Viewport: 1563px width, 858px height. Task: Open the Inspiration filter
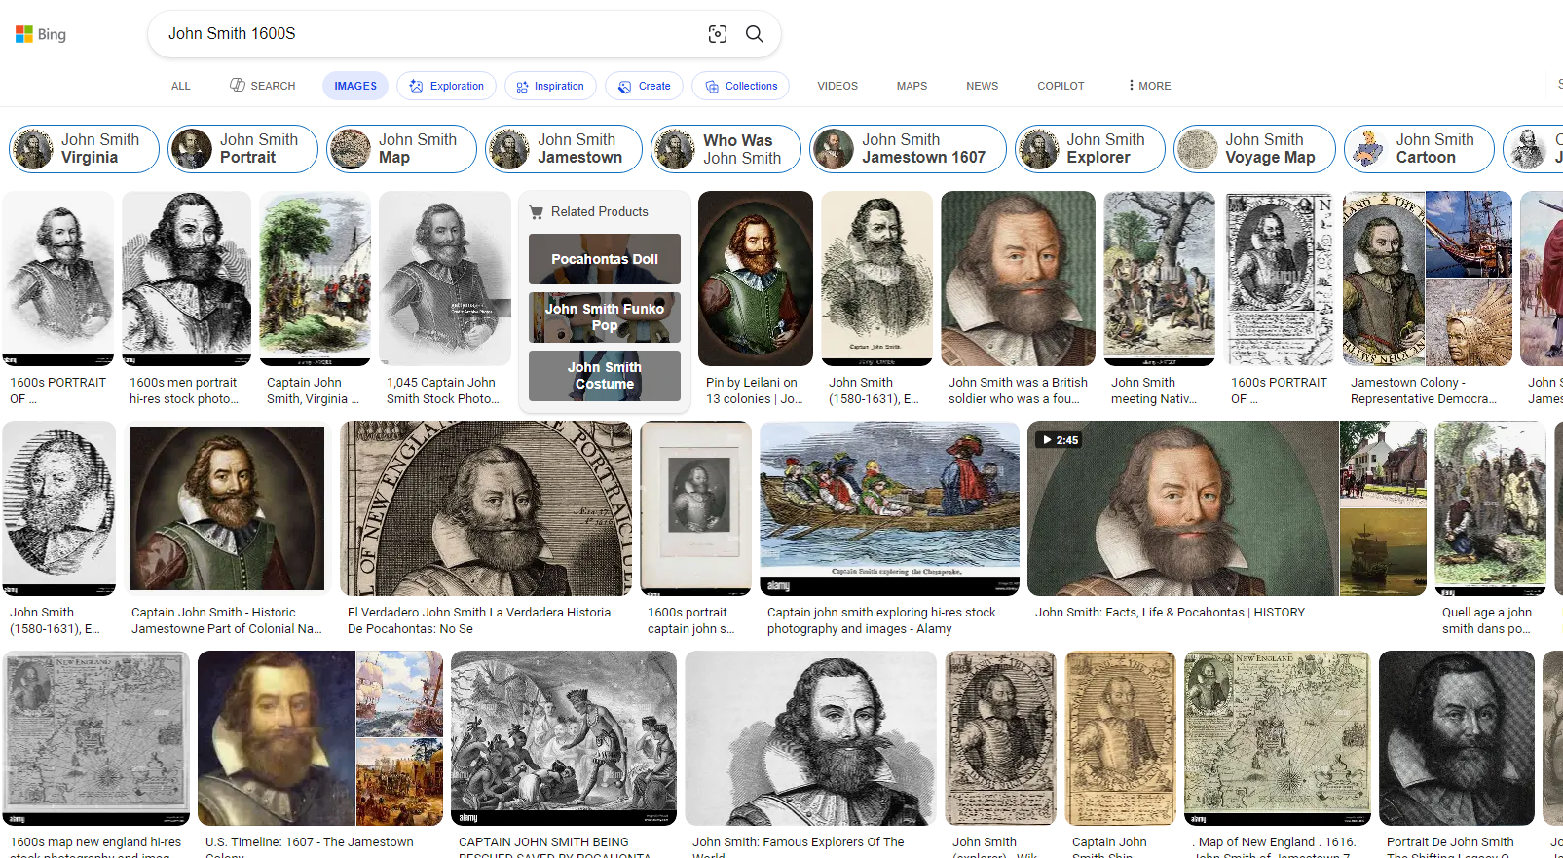pyautogui.click(x=550, y=86)
